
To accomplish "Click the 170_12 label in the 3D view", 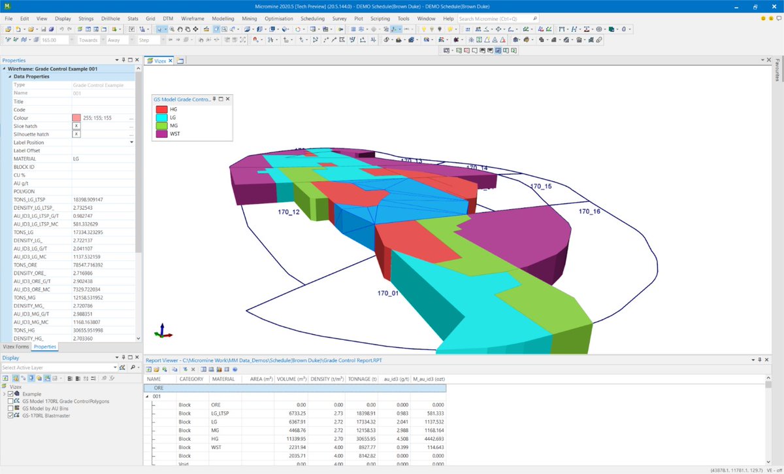I will (x=287, y=212).
